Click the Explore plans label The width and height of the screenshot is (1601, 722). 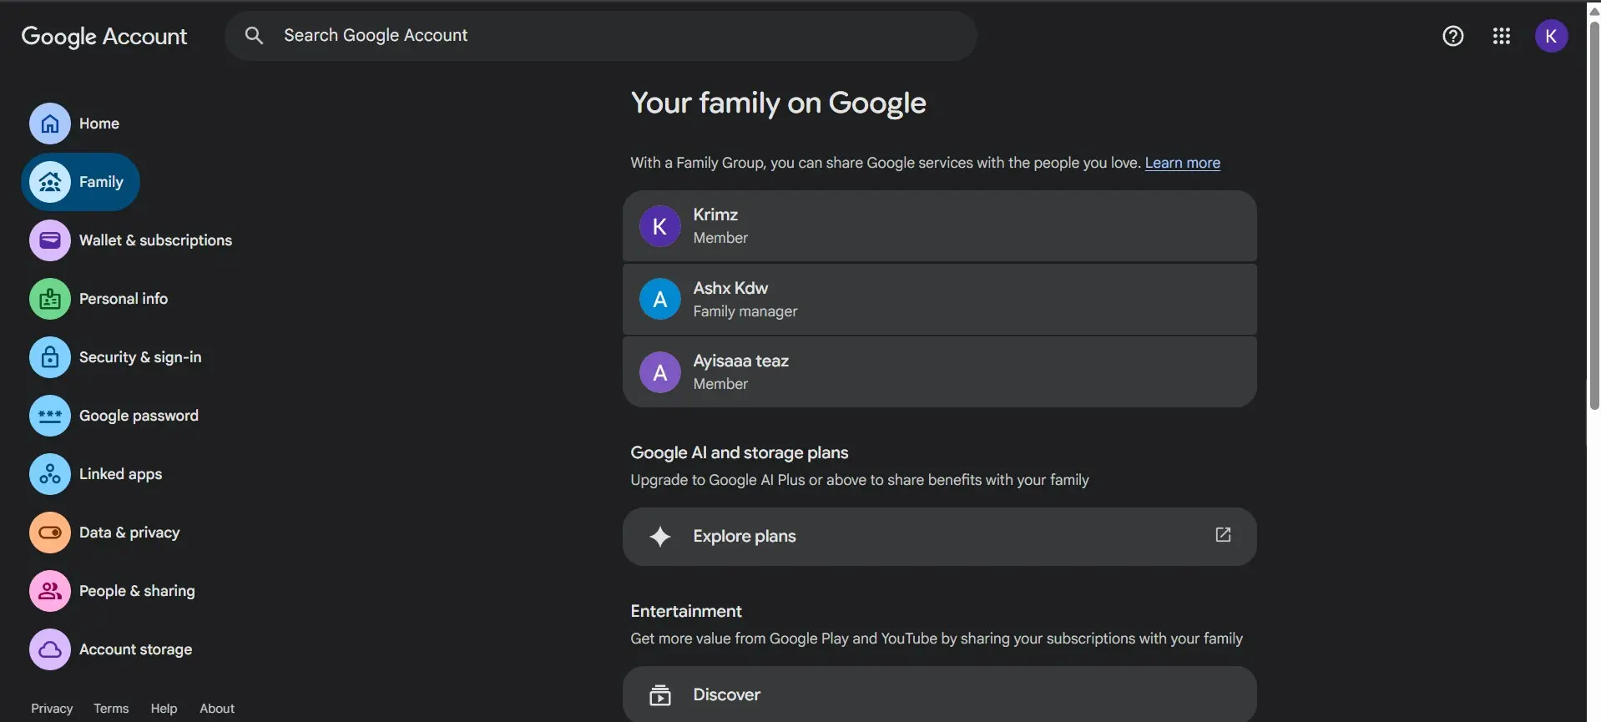tap(745, 537)
